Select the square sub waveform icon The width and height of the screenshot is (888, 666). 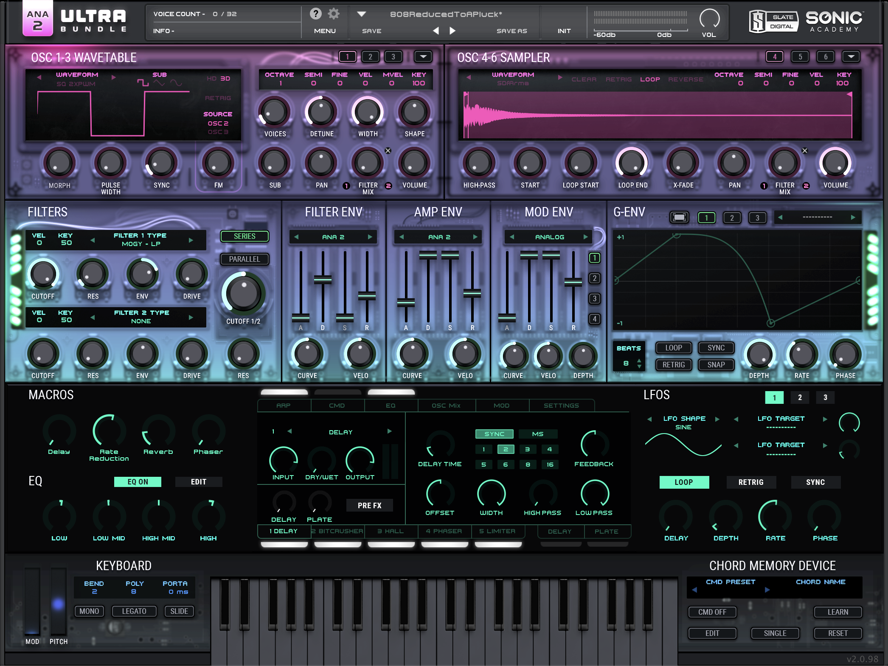(x=143, y=83)
